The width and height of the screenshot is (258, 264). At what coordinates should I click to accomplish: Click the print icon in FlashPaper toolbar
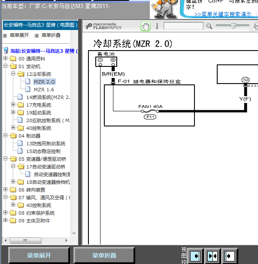(x=256, y=26)
